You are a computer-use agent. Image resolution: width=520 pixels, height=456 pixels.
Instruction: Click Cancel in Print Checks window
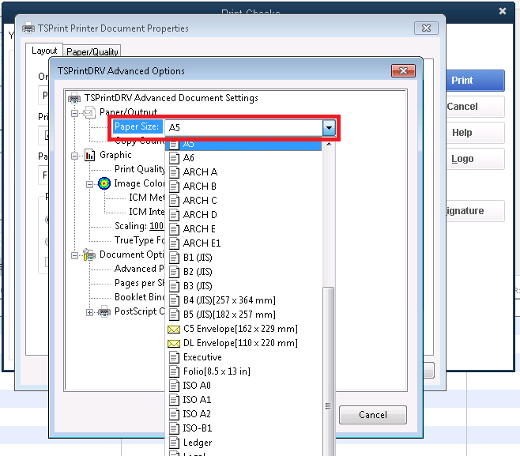tap(475, 107)
